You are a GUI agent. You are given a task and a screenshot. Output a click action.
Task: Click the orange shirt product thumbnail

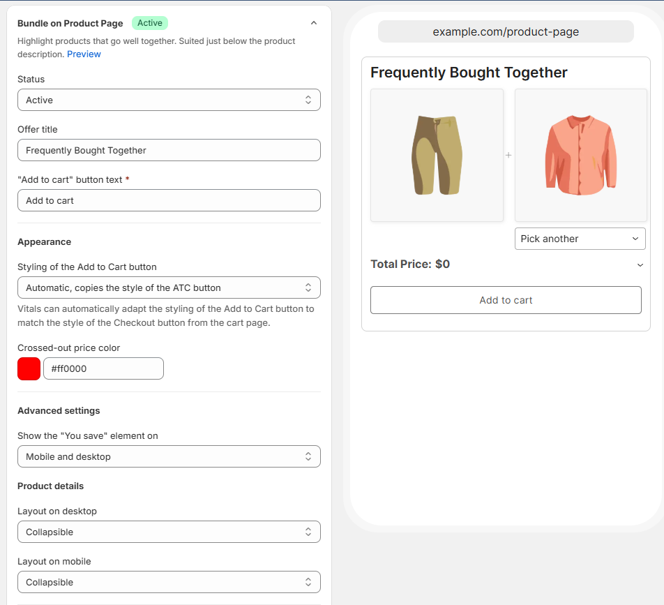point(581,155)
